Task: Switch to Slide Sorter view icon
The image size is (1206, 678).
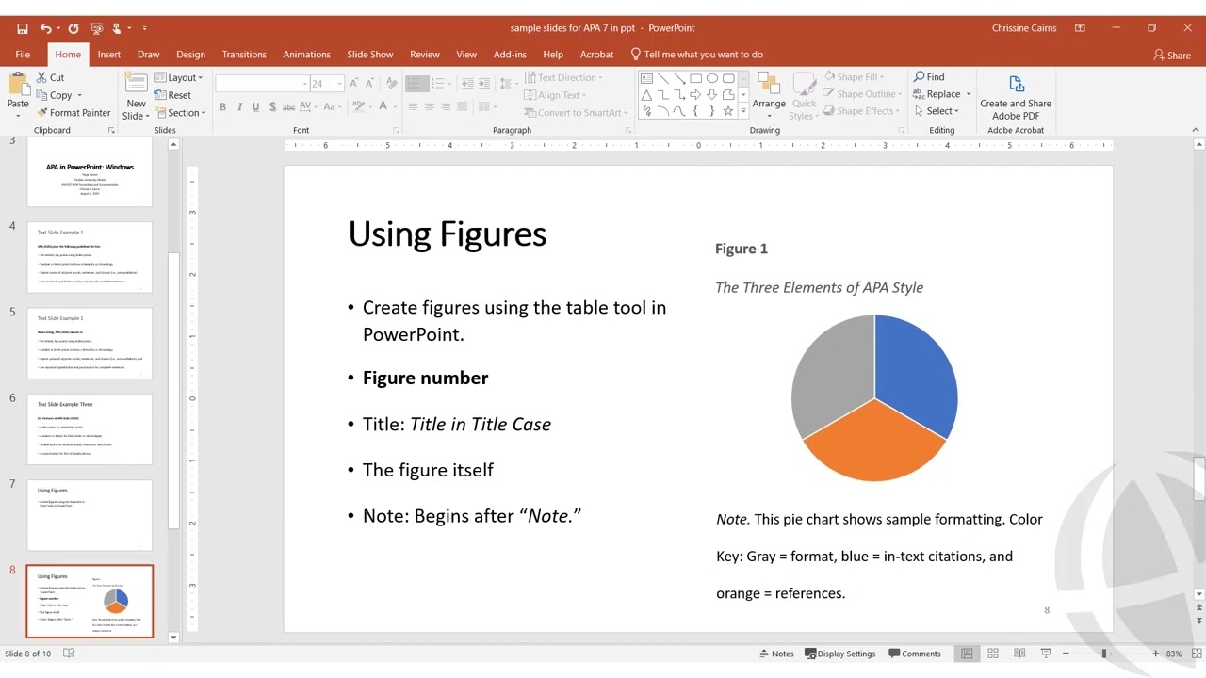Action: coord(993,654)
